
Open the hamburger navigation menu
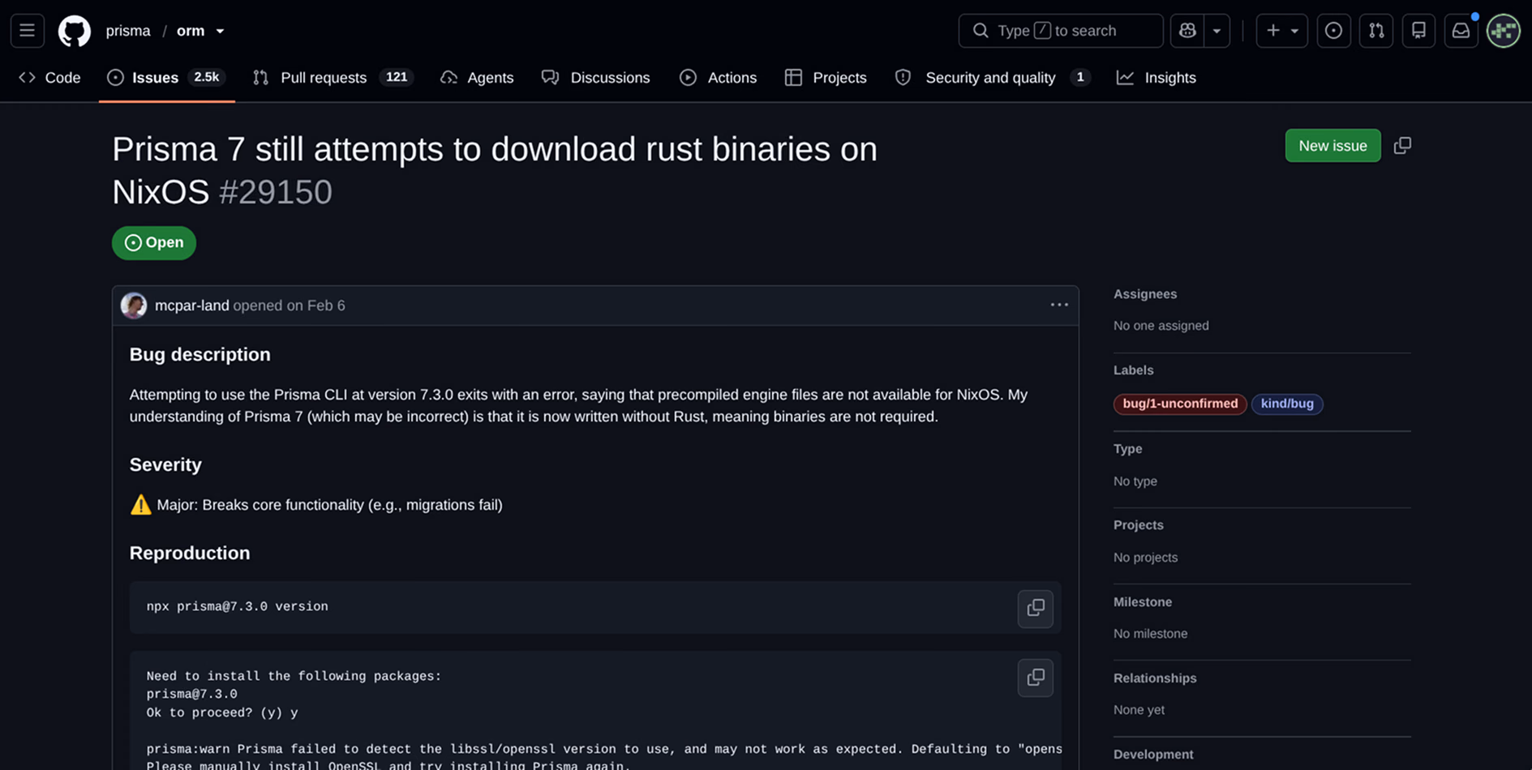click(x=27, y=31)
